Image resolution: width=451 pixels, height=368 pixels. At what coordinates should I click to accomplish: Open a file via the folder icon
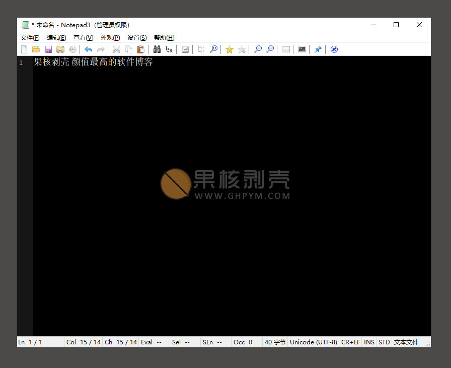36,49
